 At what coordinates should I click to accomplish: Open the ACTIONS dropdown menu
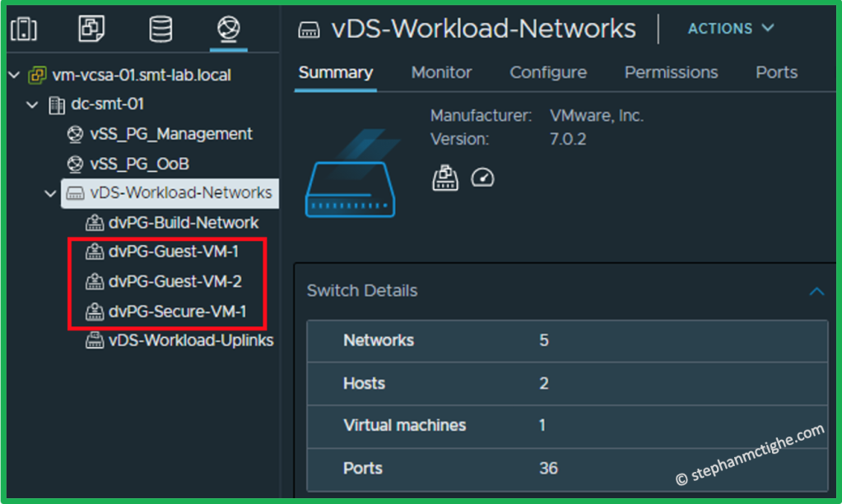[731, 29]
